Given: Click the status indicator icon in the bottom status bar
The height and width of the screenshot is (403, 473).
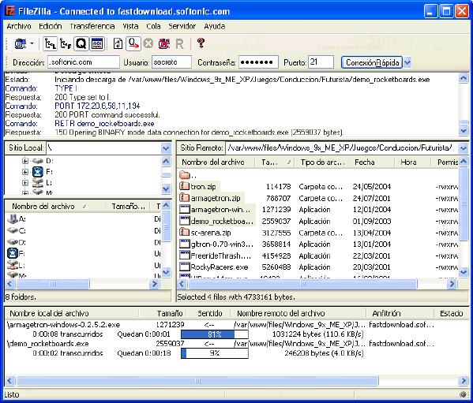Looking at the screenshot, I should (463, 394).
